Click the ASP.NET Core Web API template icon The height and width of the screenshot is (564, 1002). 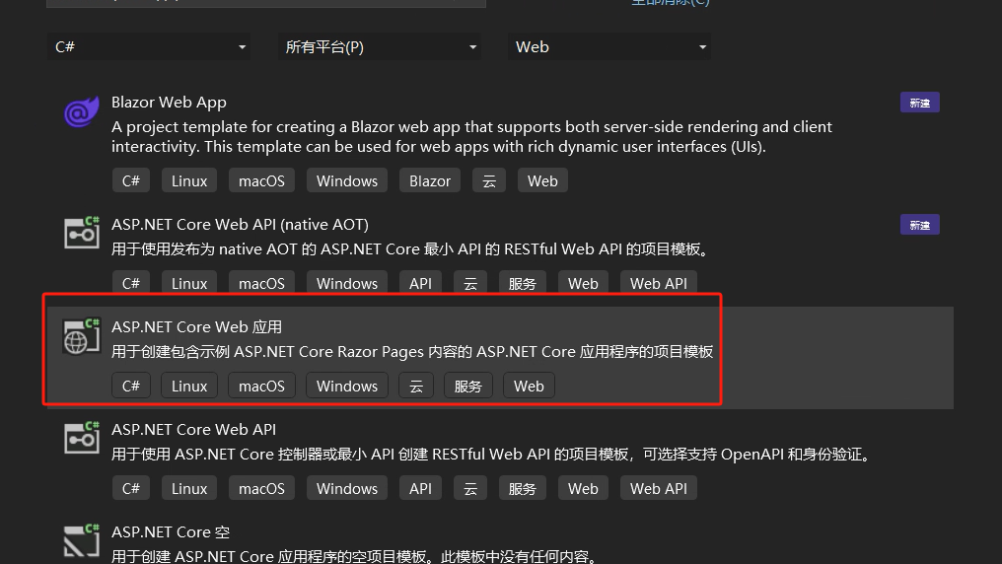[x=82, y=438]
